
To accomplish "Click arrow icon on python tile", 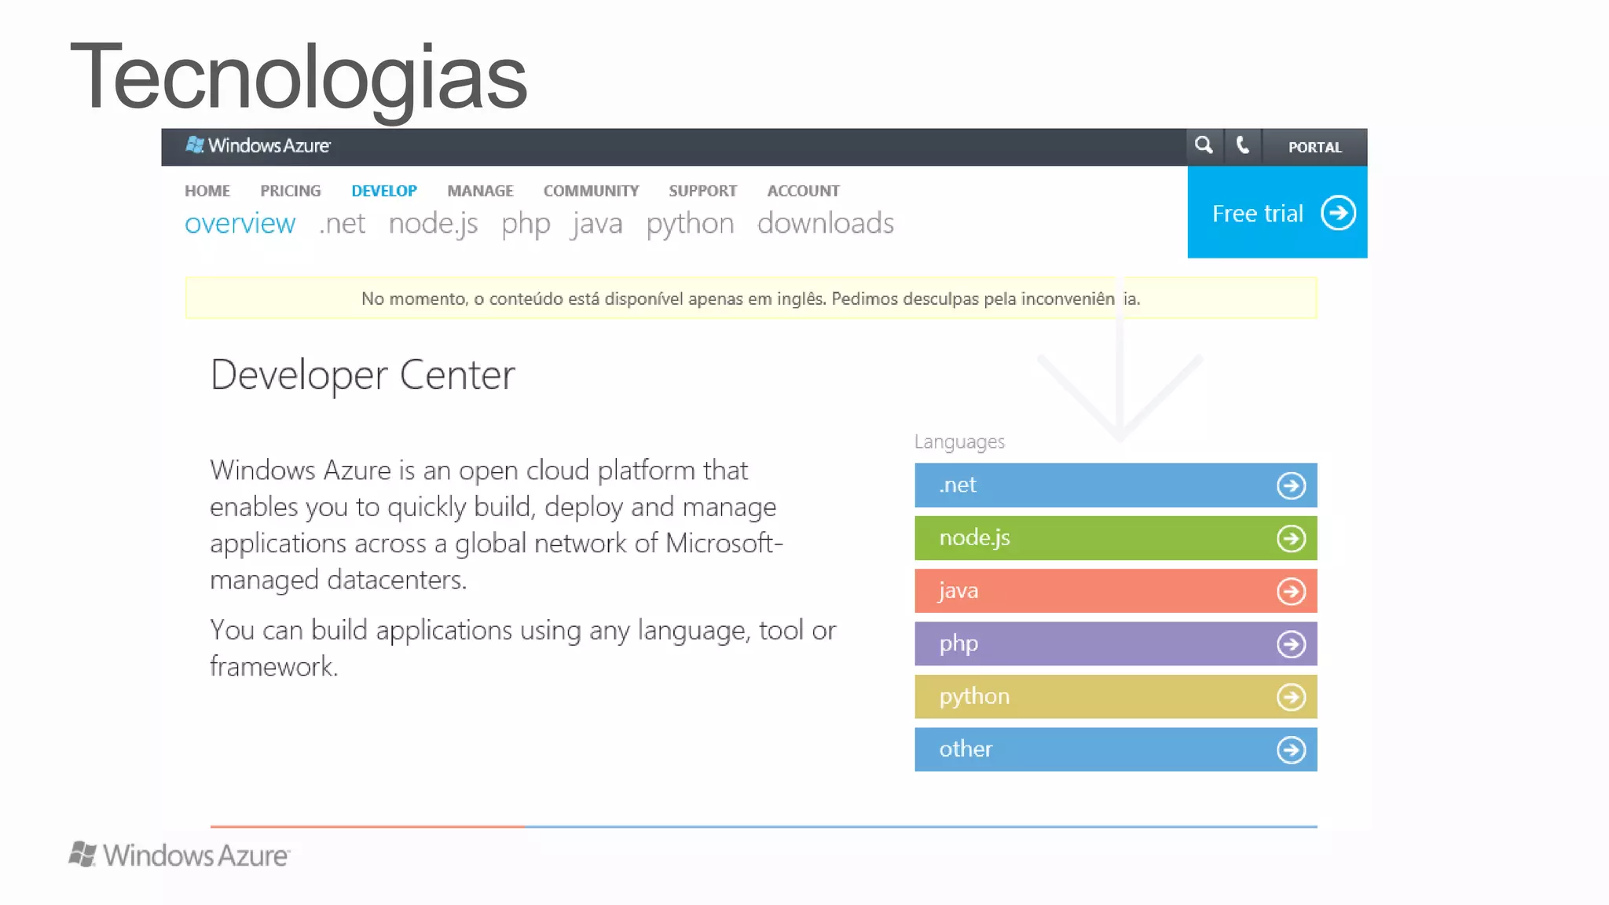I will 1291,697.
